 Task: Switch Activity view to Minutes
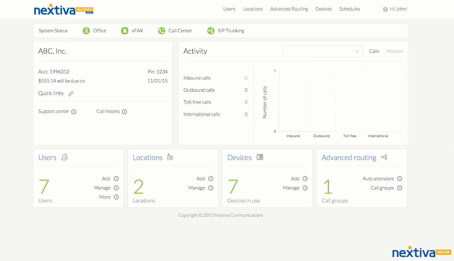[394, 51]
